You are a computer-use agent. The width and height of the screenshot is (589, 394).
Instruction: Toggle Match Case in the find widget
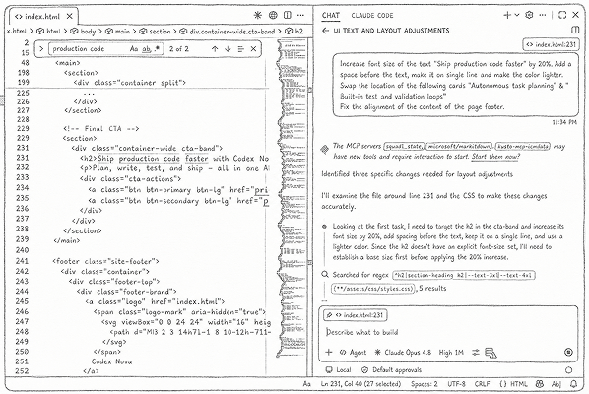pos(134,49)
